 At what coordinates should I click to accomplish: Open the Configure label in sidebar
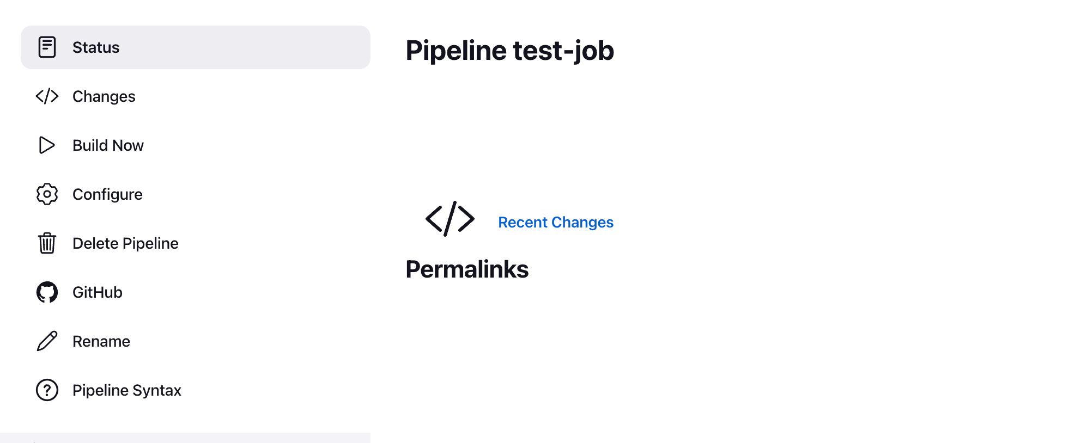coord(107,194)
